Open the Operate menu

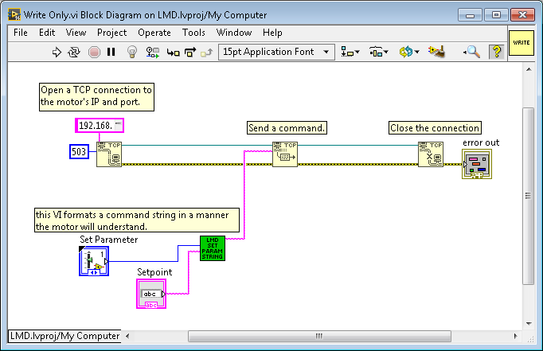pyautogui.click(x=154, y=33)
